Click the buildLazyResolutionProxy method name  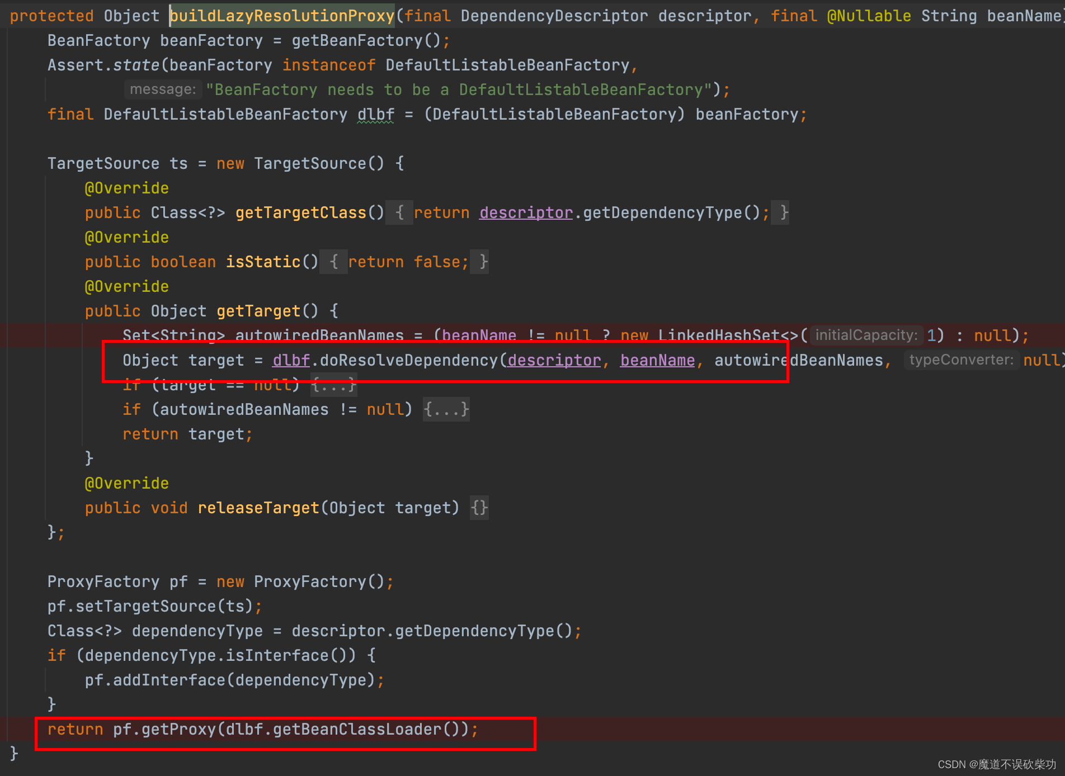(282, 16)
